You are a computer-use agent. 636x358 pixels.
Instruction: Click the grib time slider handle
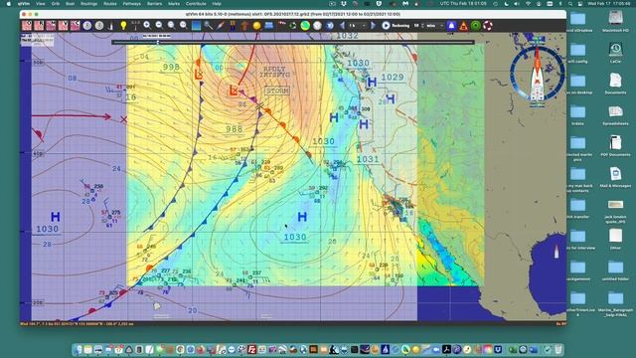coord(158,42)
